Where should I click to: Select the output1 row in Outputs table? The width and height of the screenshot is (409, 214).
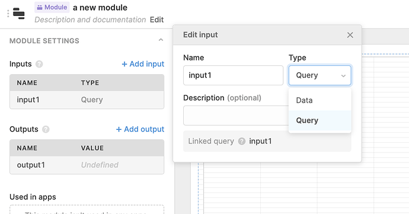click(x=87, y=165)
